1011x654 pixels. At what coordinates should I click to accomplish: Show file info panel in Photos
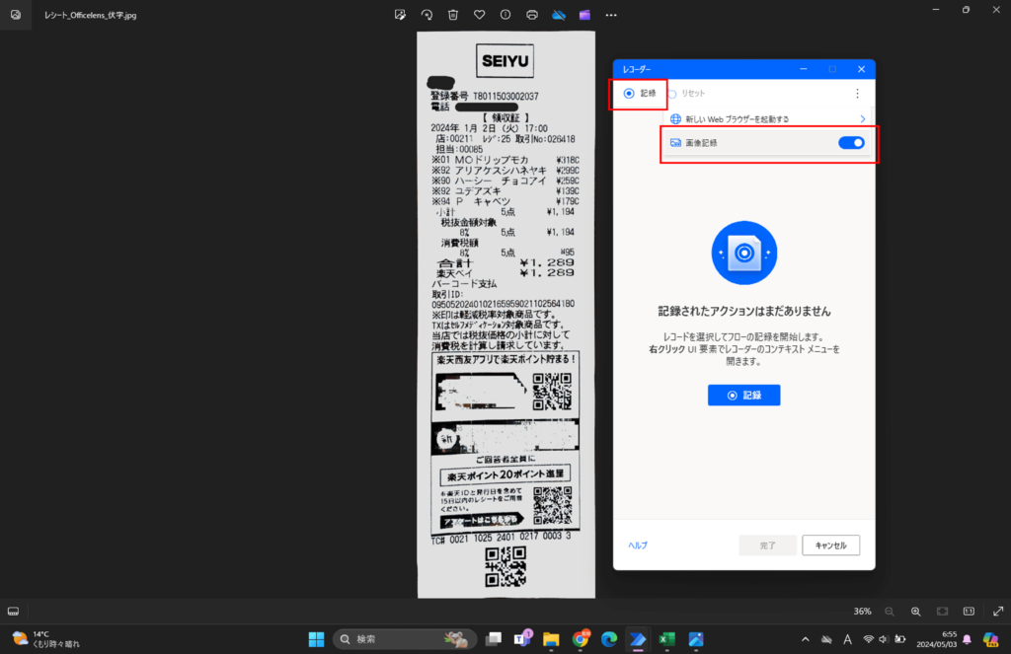point(505,15)
